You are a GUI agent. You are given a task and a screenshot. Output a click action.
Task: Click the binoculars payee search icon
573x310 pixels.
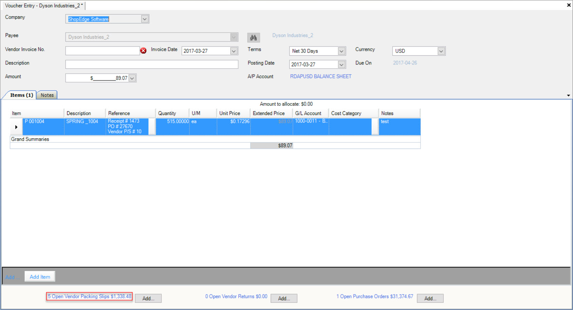tap(253, 37)
